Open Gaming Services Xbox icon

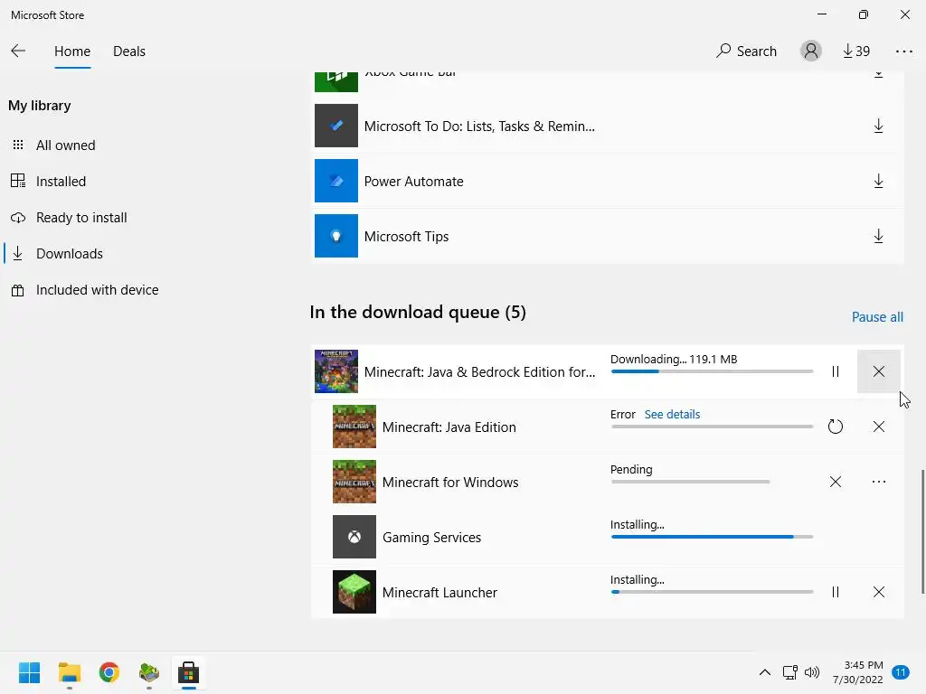[x=354, y=537]
